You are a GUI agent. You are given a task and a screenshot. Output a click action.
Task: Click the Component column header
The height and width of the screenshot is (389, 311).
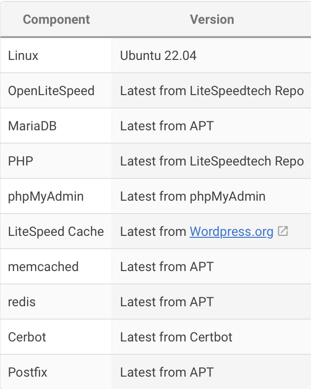[56, 19]
